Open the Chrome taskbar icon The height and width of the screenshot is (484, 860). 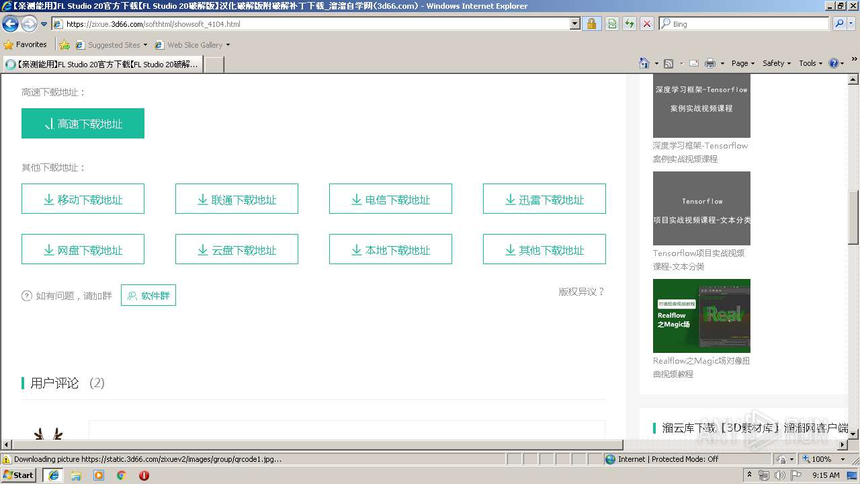121,475
